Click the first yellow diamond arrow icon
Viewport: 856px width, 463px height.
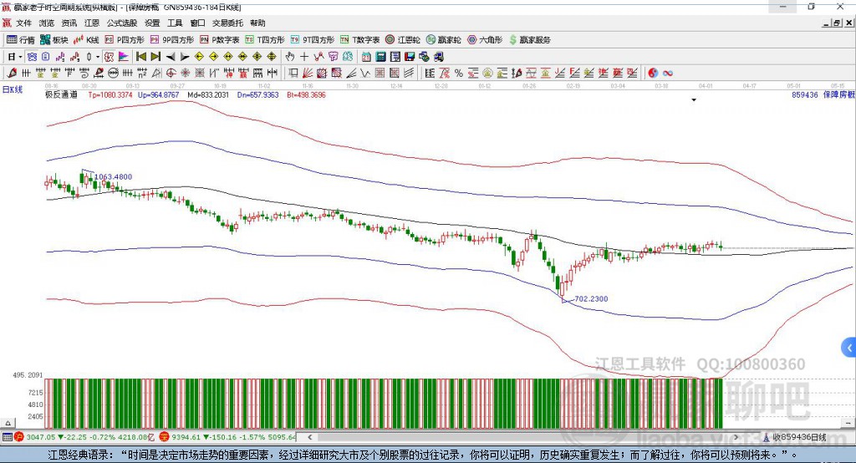(x=199, y=57)
